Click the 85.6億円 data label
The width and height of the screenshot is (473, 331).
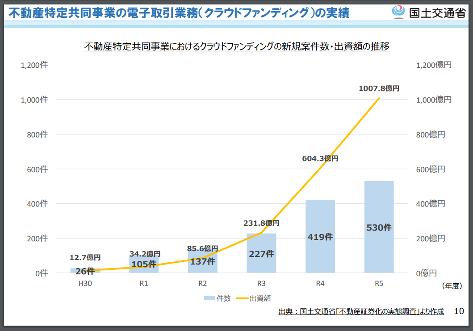(202, 248)
